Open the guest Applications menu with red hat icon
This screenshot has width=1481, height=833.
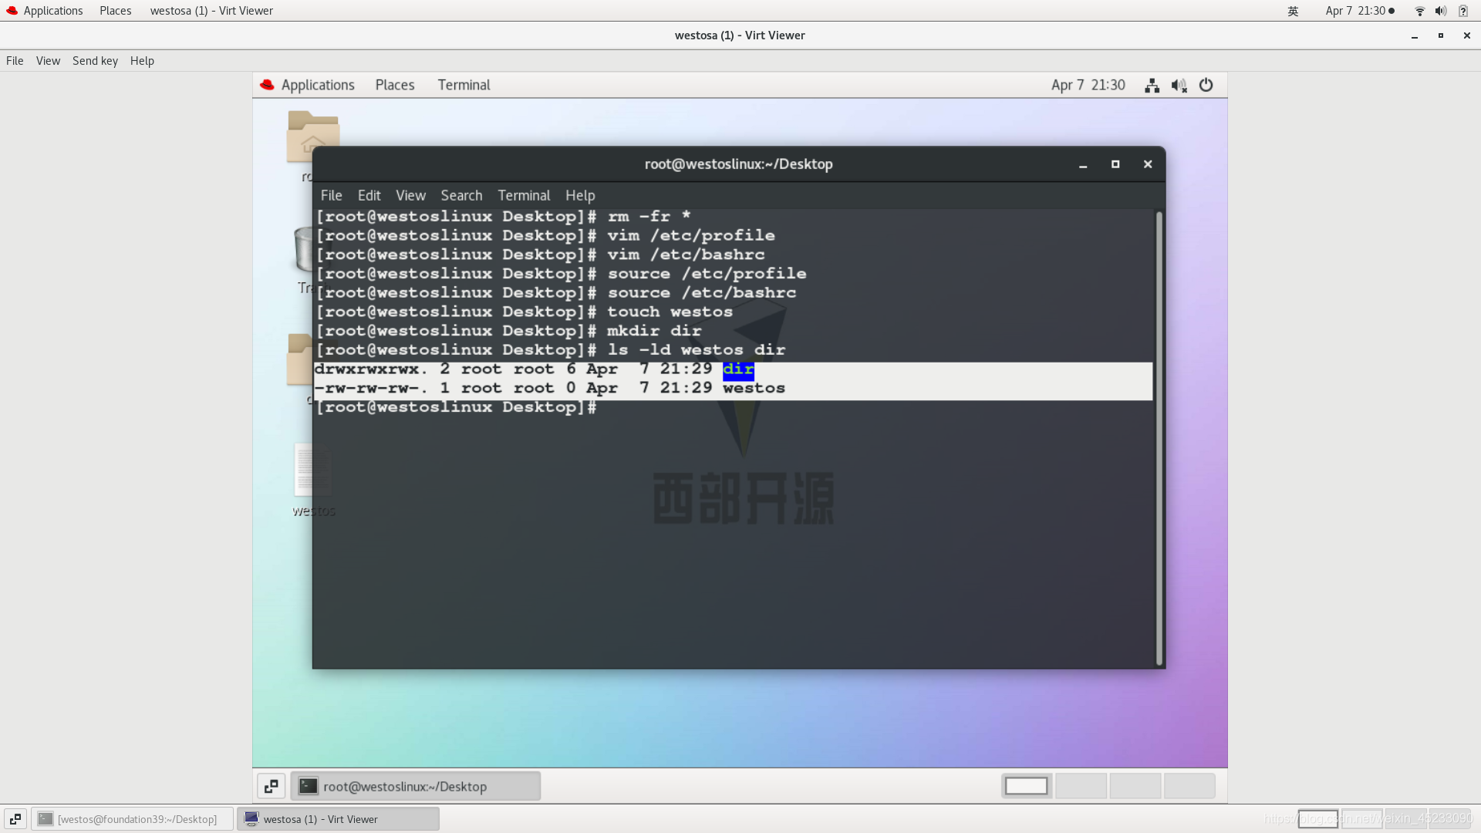(x=307, y=85)
